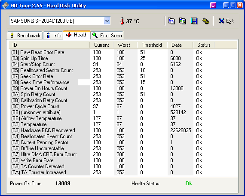Click the green Health Status Ok text
This screenshot has height=196, width=245.
(189, 184)
